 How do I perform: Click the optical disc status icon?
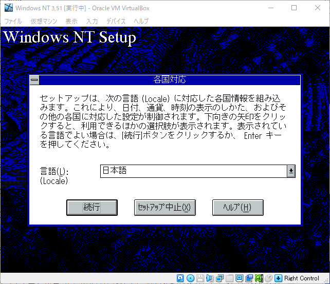pos(191,278)
